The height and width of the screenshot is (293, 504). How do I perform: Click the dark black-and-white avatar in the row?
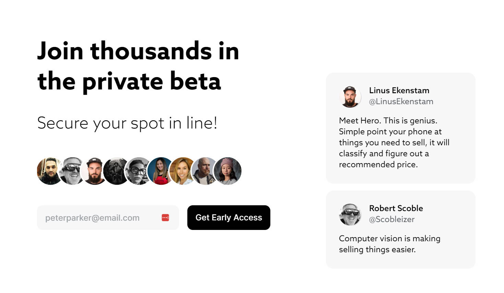tap(116, 171)
